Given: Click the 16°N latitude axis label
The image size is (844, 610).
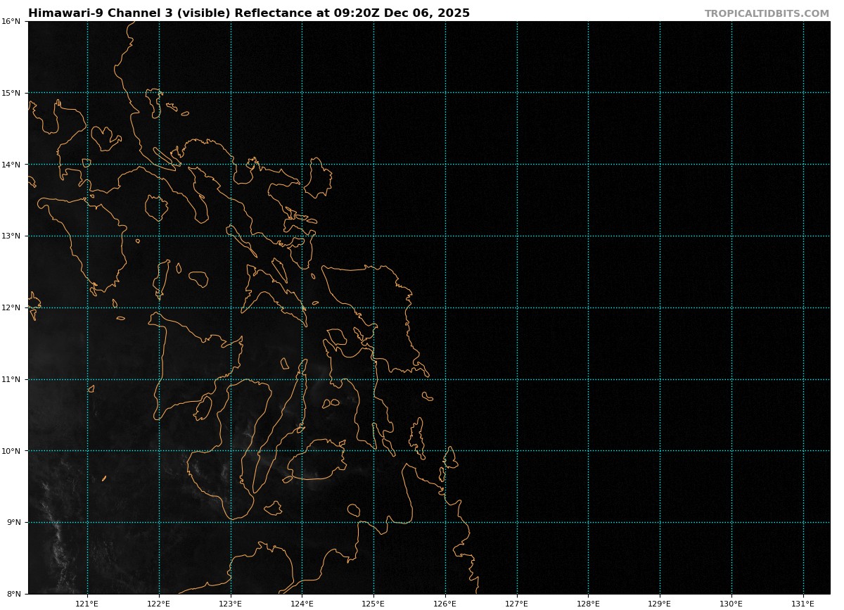Looking at the screenshot, I should [x=11, y=22].
